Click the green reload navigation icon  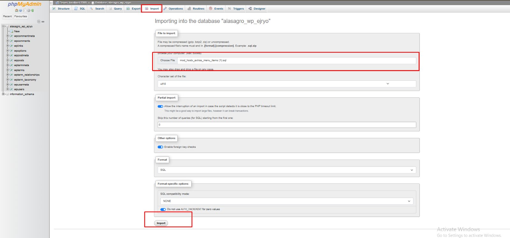[33, 11]
